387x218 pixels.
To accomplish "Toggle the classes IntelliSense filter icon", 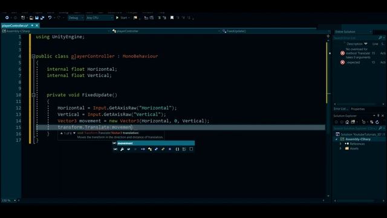I will [150, 150].
